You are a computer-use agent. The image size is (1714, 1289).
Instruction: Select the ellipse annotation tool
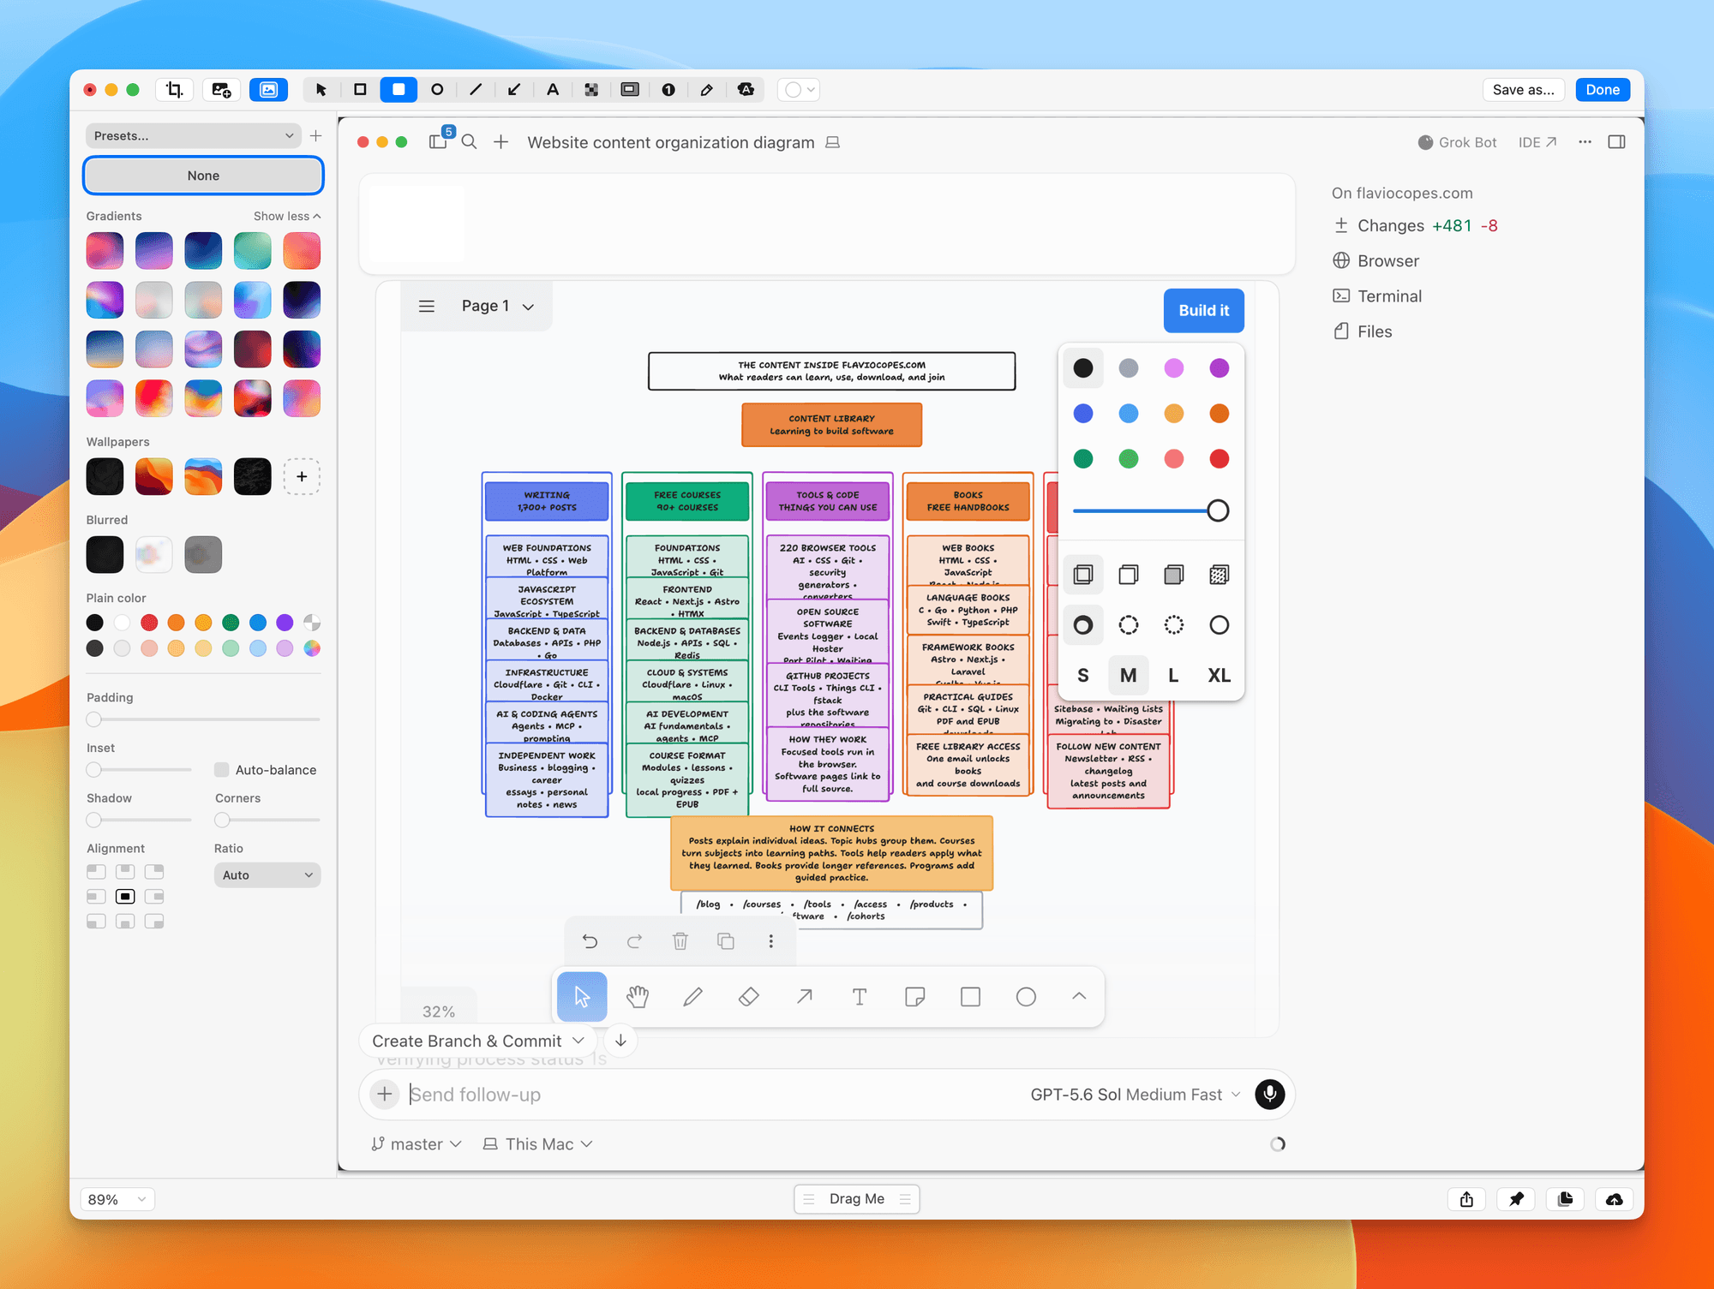click(437, 90)
